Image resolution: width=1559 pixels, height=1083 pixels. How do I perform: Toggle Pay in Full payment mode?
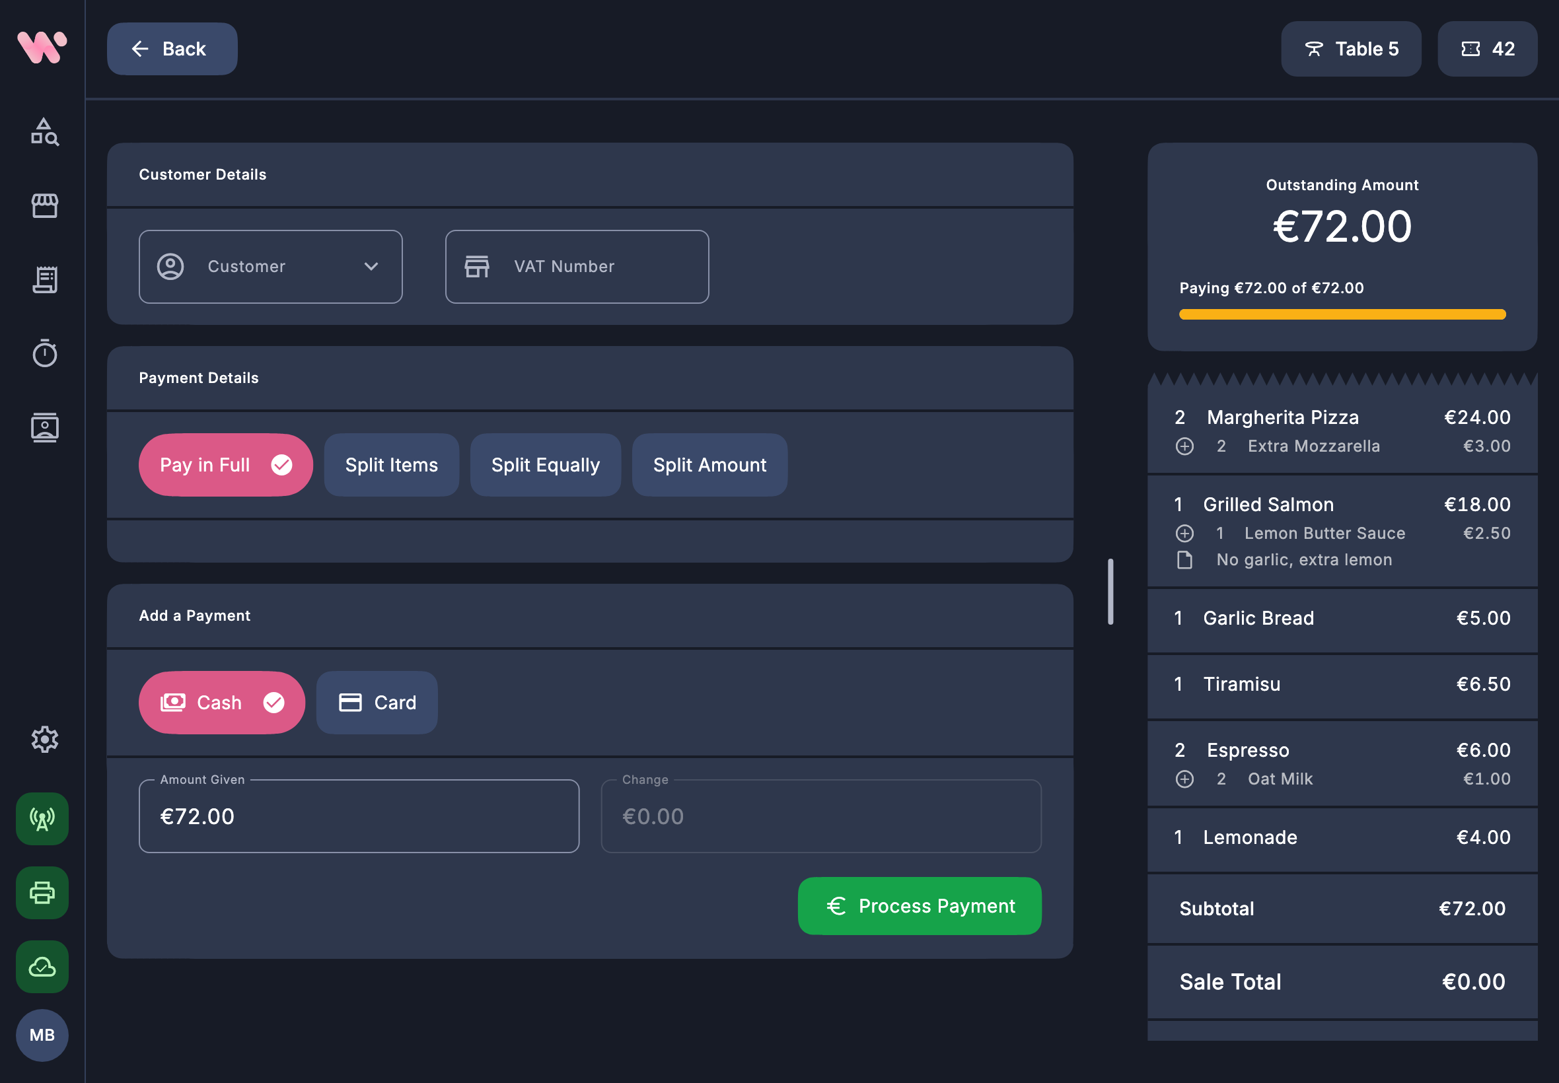click(225, 465)
